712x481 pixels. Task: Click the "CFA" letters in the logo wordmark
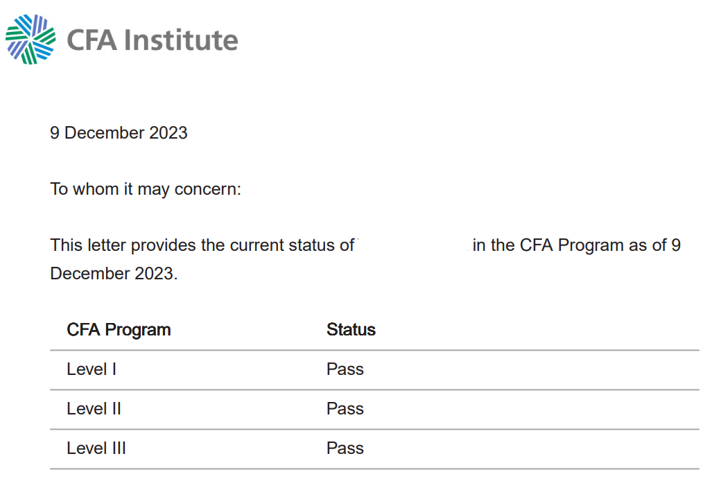(92, 40)
